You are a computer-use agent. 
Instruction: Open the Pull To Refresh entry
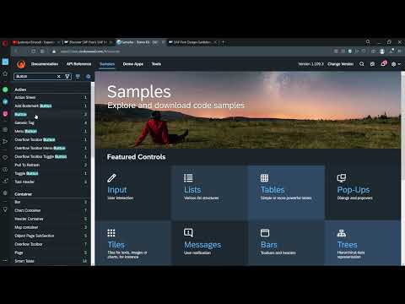[x=51, y=165]
